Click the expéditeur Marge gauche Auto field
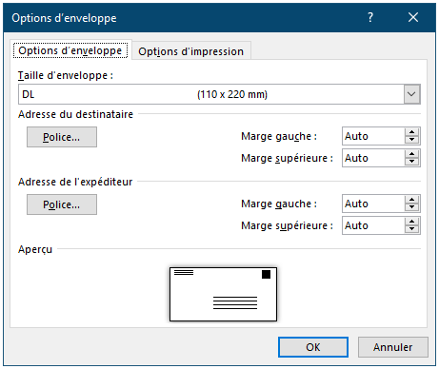This screenshot has width=439, height=369. (373, 204)
